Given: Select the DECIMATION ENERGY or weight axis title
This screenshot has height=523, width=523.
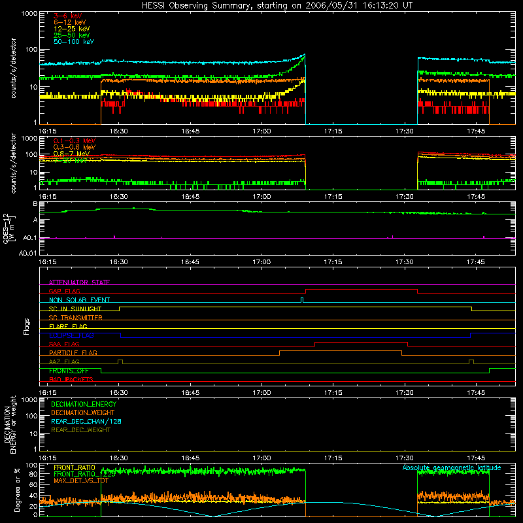Looking at the screenshot, I should point(10,424).
